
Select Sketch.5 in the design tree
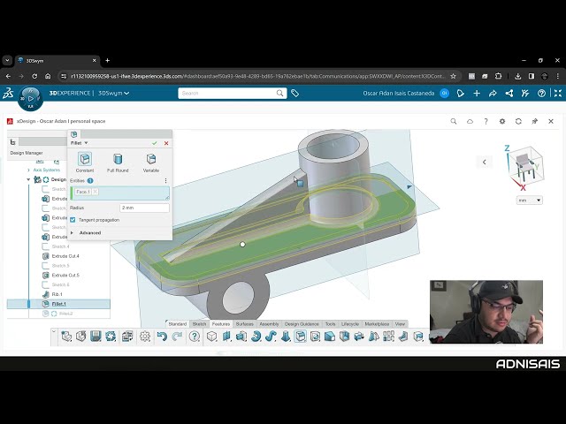click(60, 266)
